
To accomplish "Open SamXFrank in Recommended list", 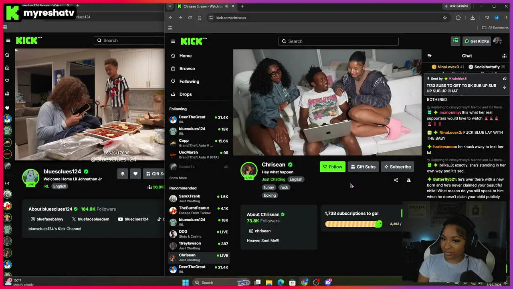I will pyautogui.click(x=199, y=198).
